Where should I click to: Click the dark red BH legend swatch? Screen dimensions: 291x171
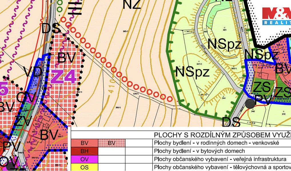84,151
